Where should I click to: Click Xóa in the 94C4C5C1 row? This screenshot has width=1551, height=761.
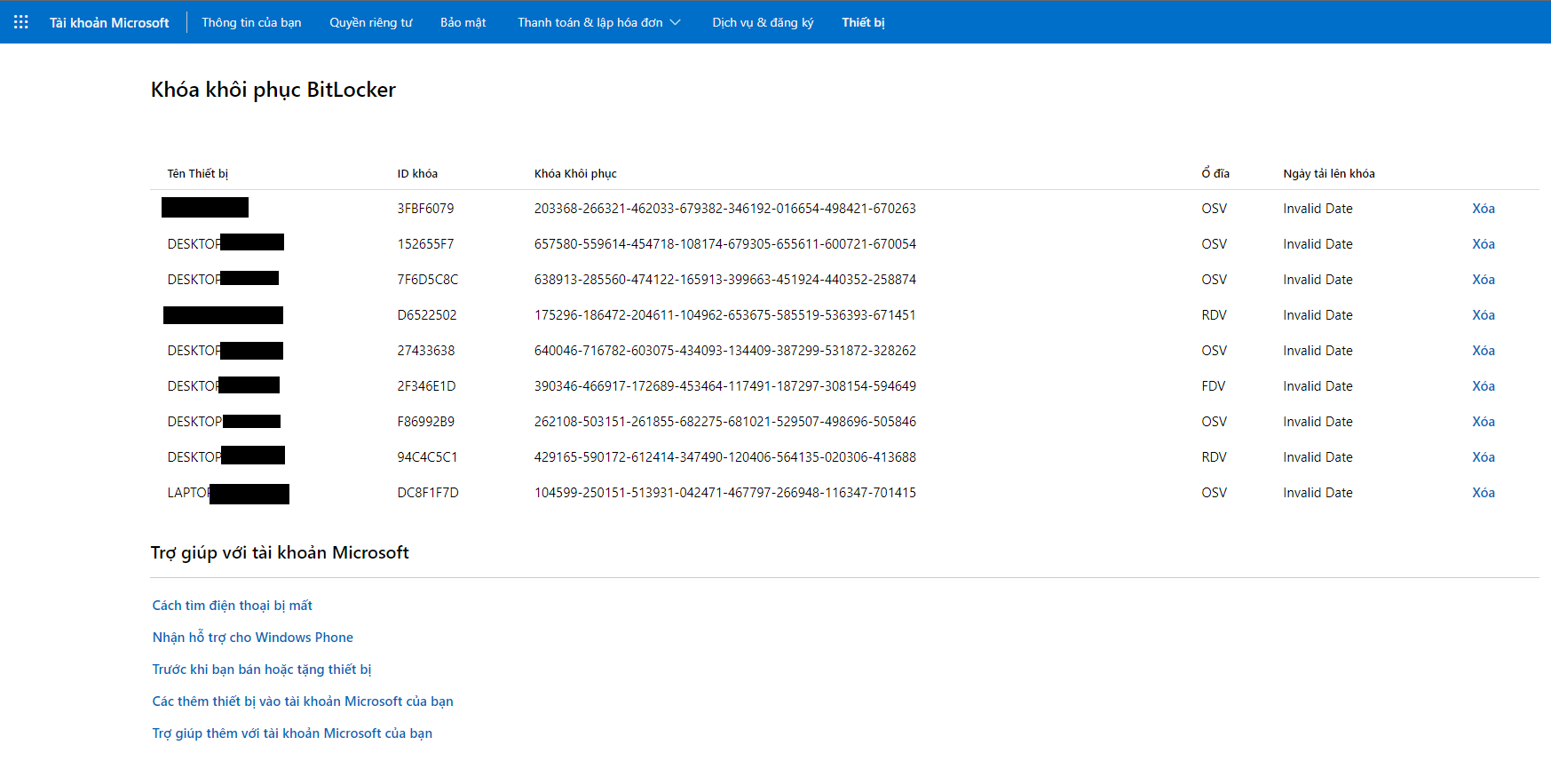[1484, 457]
